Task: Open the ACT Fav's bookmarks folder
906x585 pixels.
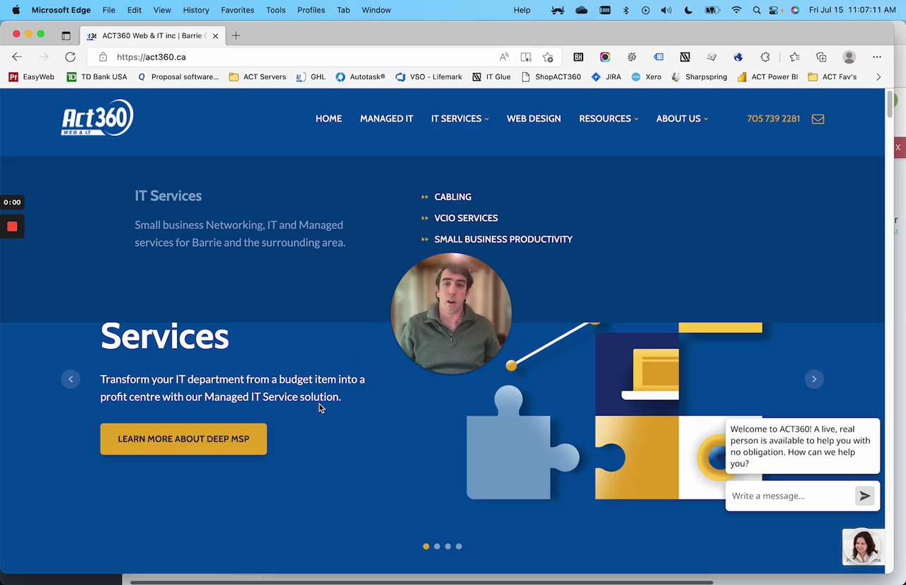Action: click(832, 76)
